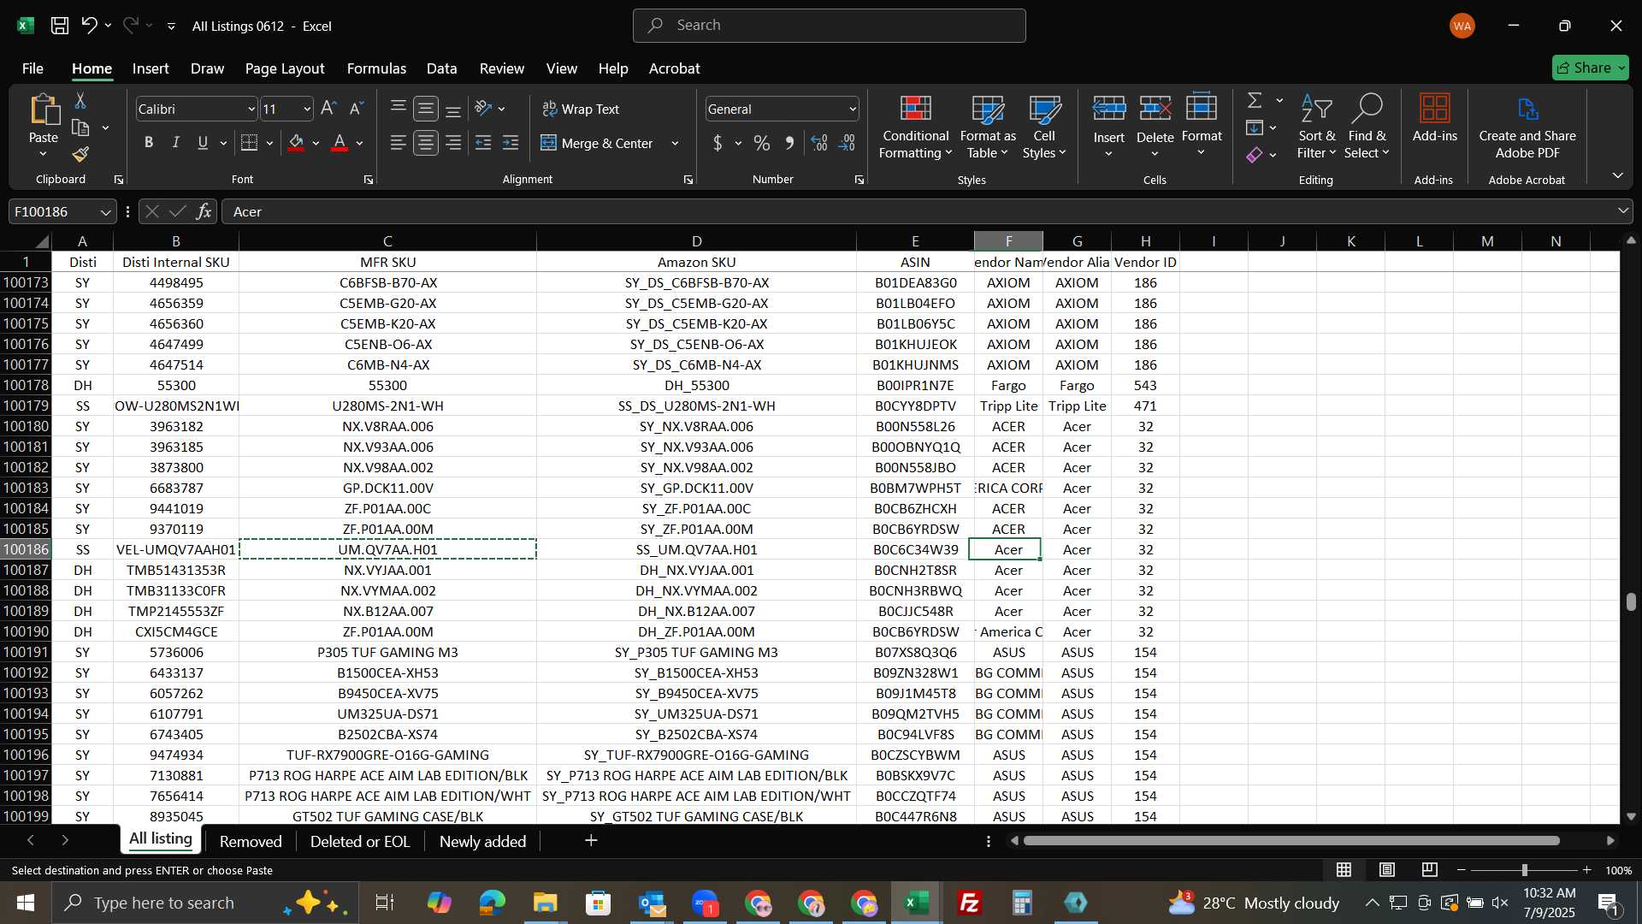1642x924 pixels.
Task: Align text to the left
Action: 398,143
